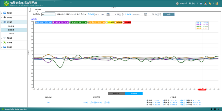Click the start date input field 2019/11/01
The width and height of the screenshot is (222, 111).
coord(100,15)
